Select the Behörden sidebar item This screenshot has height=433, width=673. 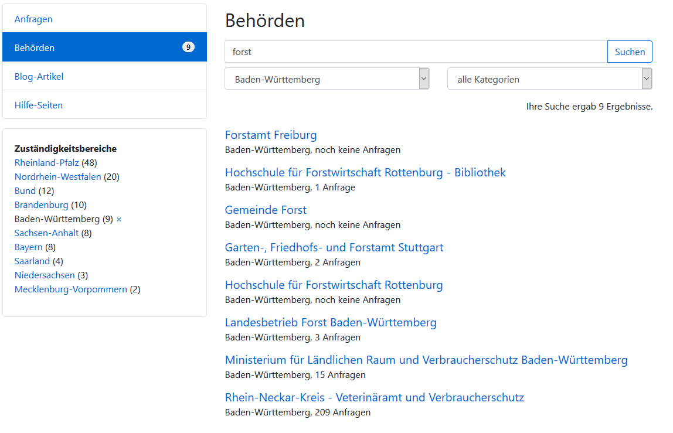click(104, 47)
